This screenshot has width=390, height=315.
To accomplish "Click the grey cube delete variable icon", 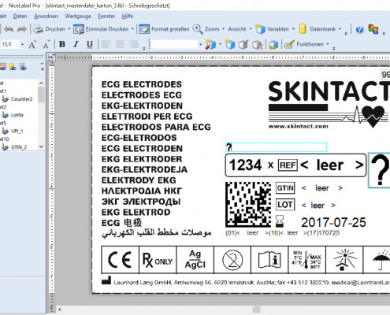I will [x=258, y=45].
